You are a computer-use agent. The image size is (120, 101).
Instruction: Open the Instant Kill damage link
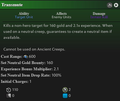(99, 17)
